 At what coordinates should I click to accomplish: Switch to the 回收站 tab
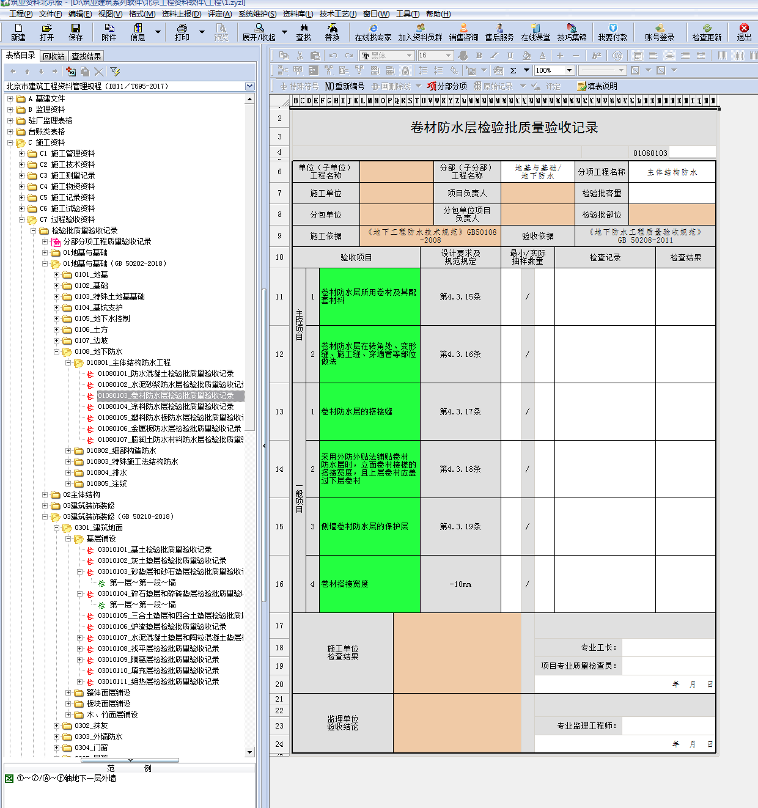pyautogui.click(x=54, y=56)
